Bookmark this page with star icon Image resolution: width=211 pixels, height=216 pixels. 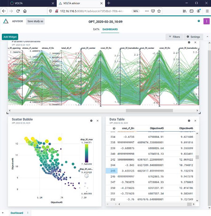point(159,11)
